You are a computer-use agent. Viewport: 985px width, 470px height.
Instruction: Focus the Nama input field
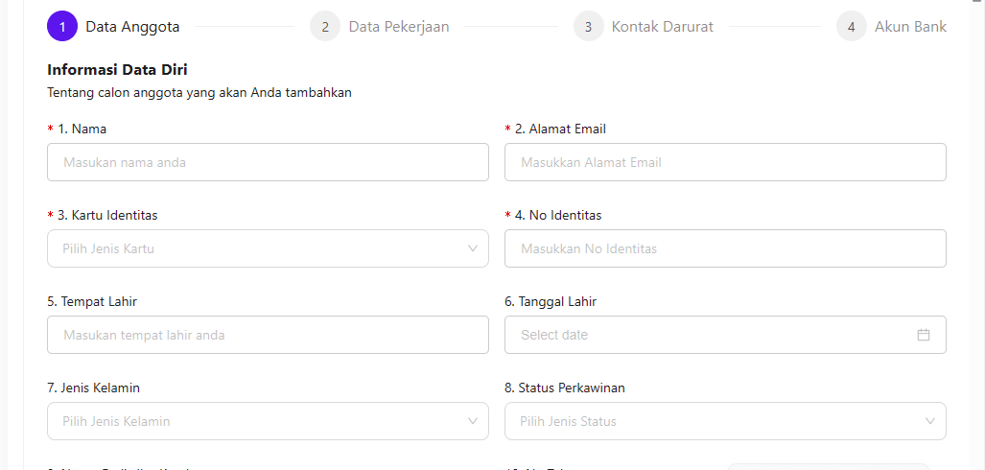click(x=268, y=162)
